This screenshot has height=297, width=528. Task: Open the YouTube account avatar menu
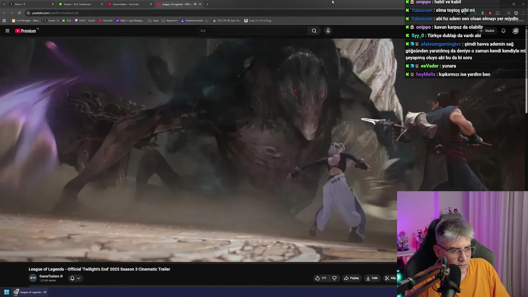click(x=515, y=31)
